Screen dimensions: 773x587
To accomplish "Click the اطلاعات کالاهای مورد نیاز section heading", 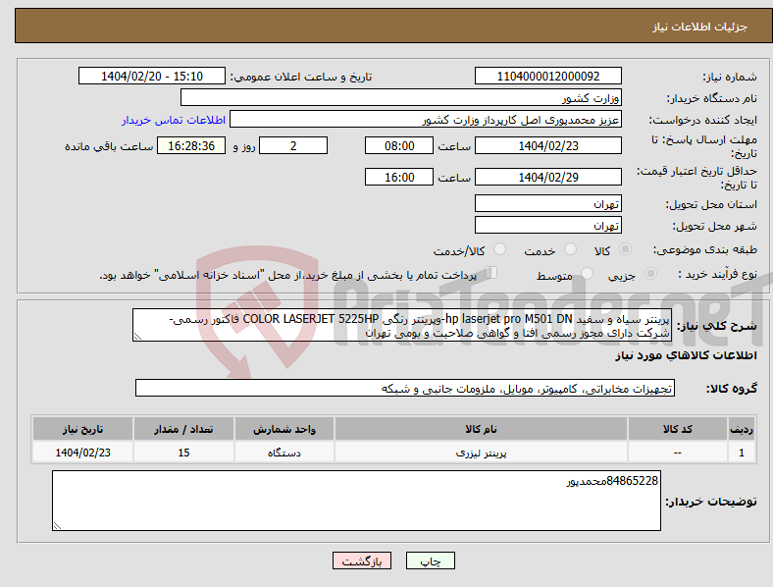I will (686, 355).
